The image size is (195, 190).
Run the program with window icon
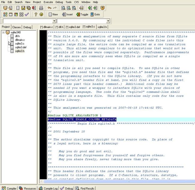click(x=10, y=14)
